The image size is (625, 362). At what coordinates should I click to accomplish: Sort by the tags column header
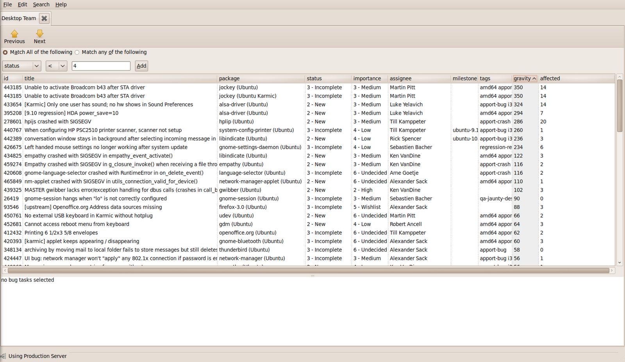[x=495, y=78]
